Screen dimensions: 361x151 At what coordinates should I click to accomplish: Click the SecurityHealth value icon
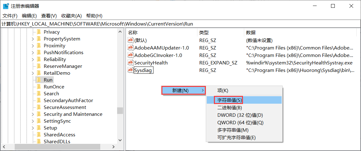coord(131,63)
